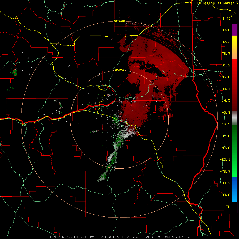Click the -109.8 legend value
Screen dimensions: 239x239
coord(224,195)
